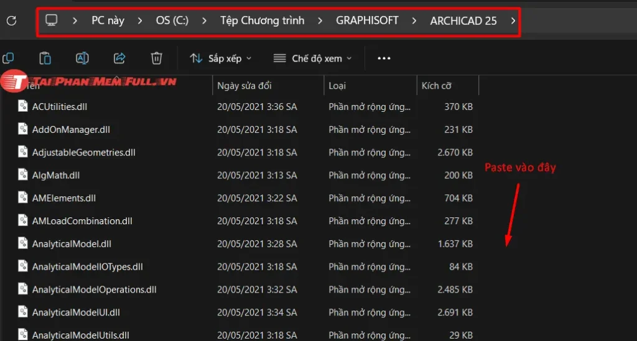This screenshot has height=341, width=637.
Task: Click the computer monitor icon in breadcrumb
Action: pos(51,20)
